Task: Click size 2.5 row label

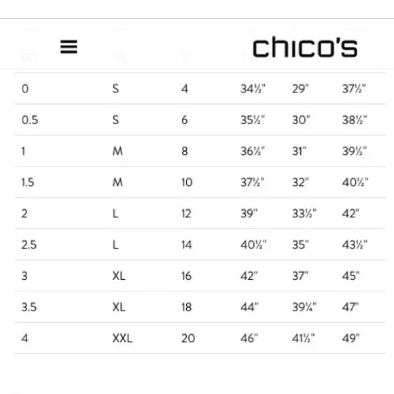Action: pyautogui.click(x=29, y=245)
